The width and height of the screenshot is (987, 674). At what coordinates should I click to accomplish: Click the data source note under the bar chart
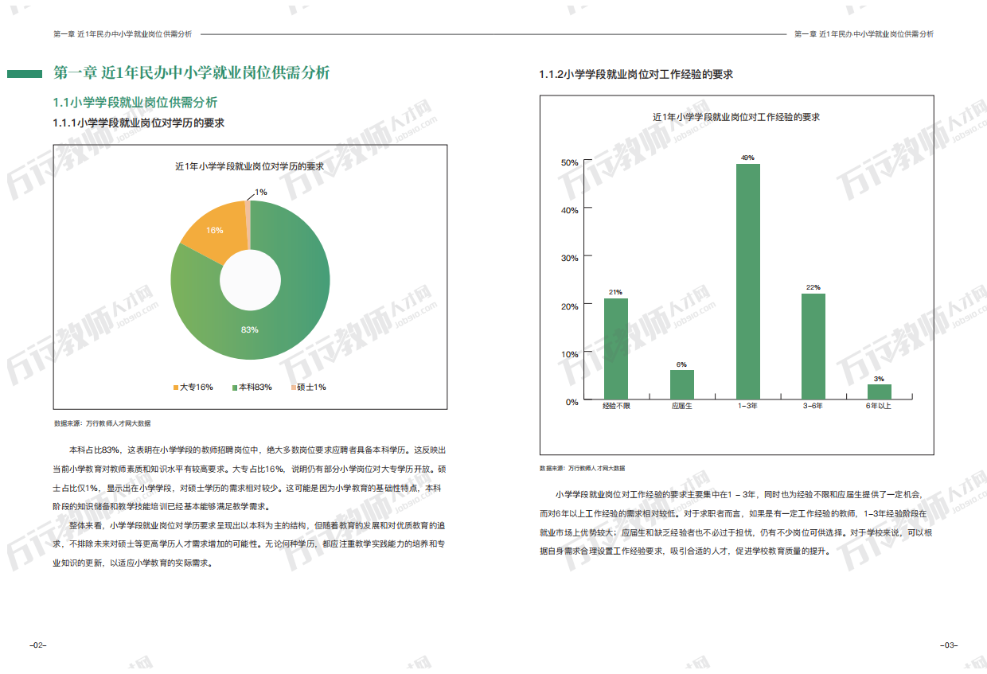(x=582, y=468)
